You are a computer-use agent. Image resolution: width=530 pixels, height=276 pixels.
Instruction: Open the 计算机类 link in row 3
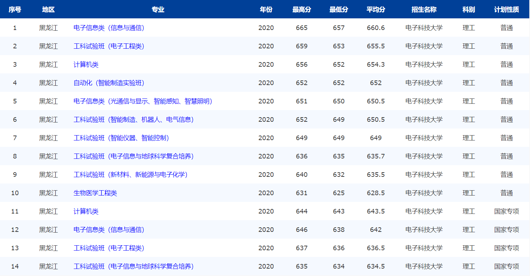[x=86, y=64]
